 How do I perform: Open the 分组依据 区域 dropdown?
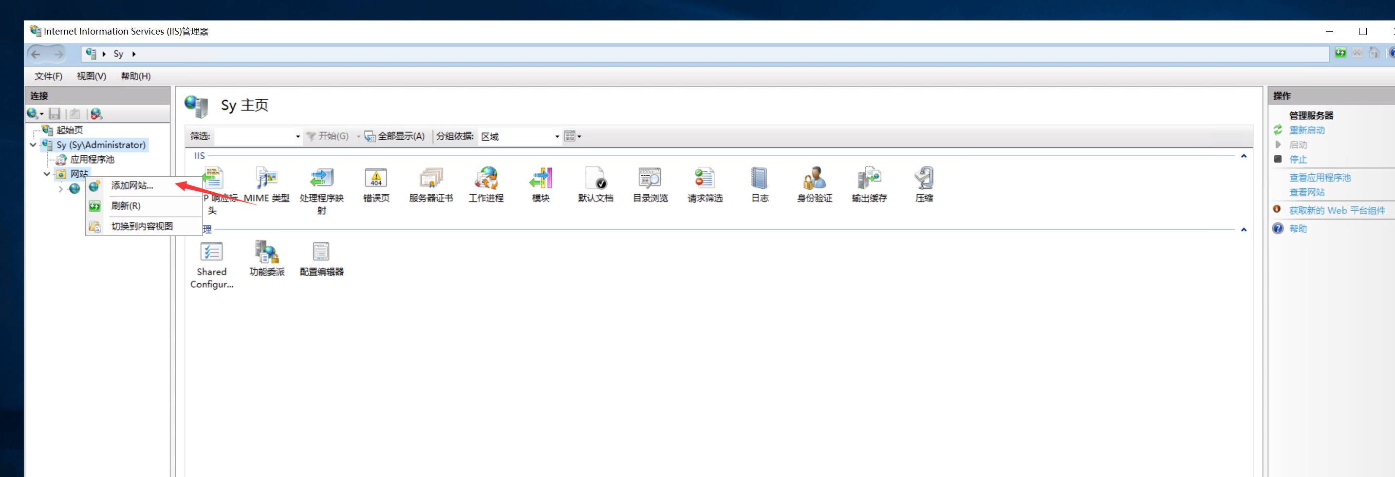(557, 136)
